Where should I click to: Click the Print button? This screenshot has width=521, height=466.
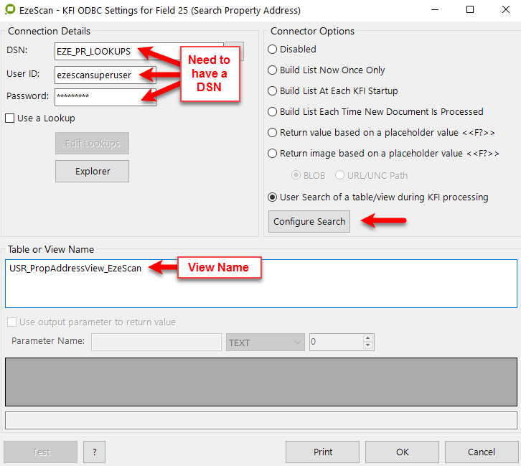click(323, 452)
